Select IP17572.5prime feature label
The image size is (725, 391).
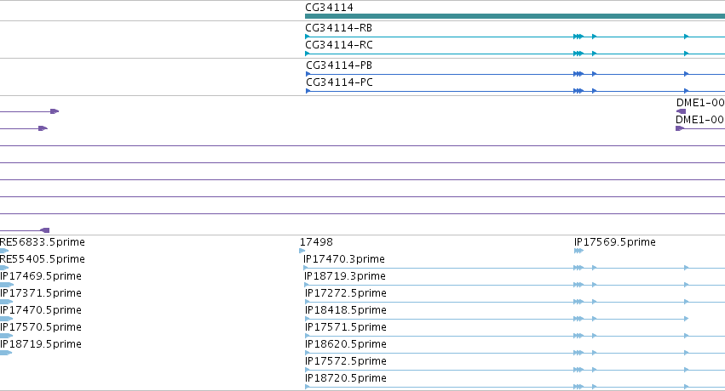345,361
